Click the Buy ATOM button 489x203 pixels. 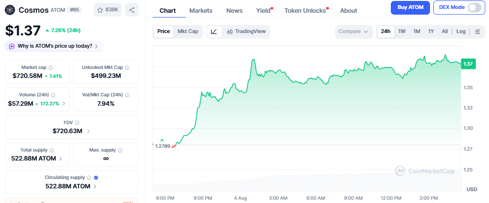pyautogui.click(x=411, y=8)
